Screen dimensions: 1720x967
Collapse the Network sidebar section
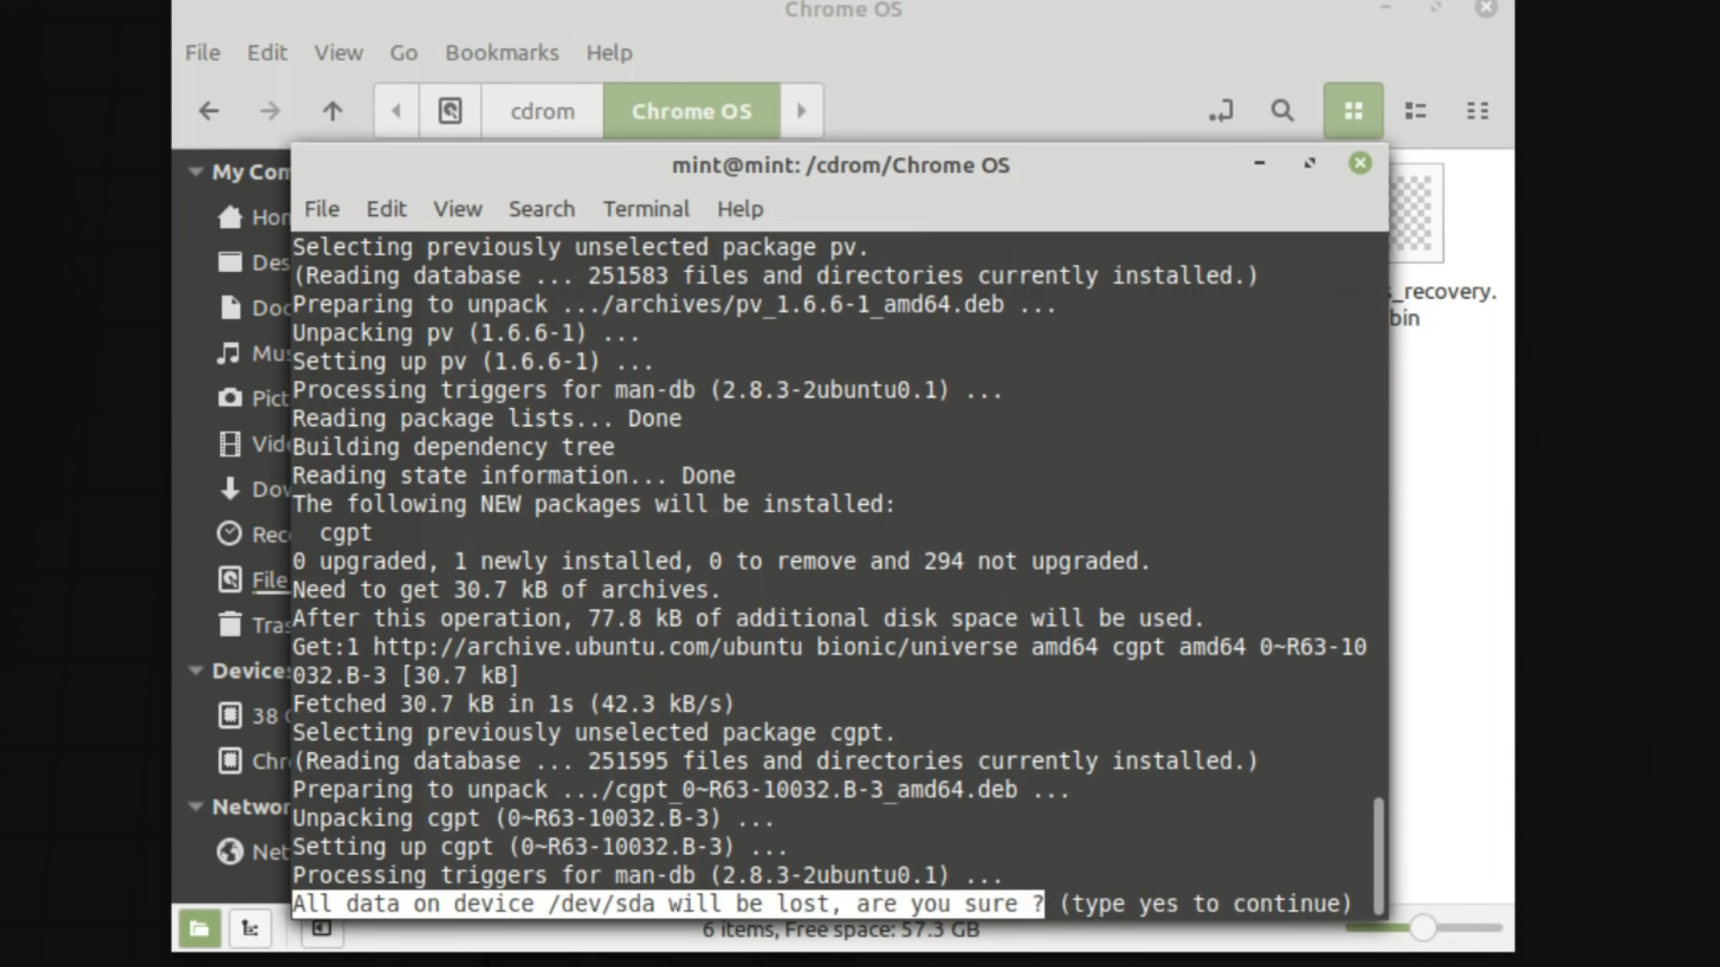[x=195, y=807]
